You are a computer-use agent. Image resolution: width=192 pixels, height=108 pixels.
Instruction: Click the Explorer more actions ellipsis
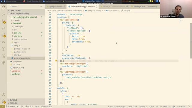click(x=41, y=7)
